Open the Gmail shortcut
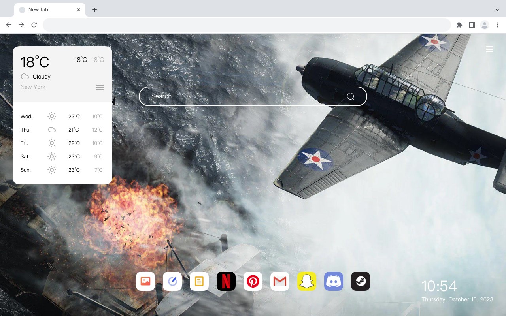Viewport: 506px width, 316px height. point(280,281)
